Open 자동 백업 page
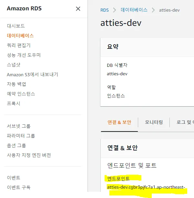Image resolution: width=194 pixels, height=198 pixels. tap(16, 84)
